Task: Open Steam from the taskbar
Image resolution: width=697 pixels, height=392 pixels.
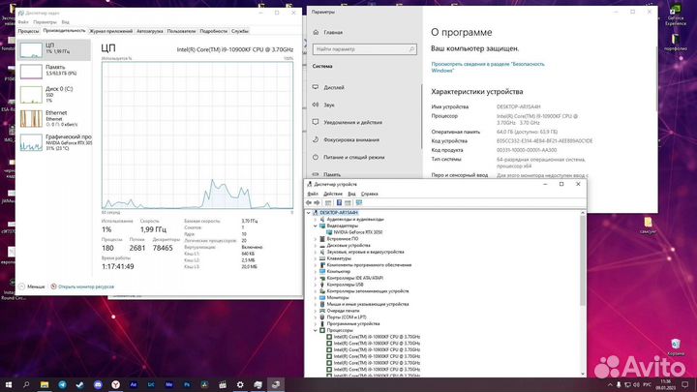Action: click(x=80, y=384)
